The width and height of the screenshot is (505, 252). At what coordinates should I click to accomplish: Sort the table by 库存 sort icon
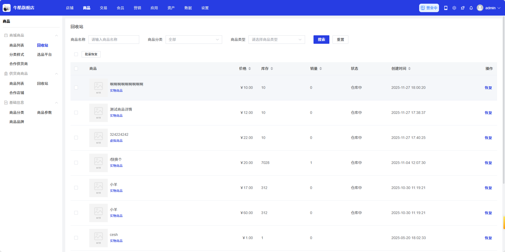(x=272, y=69)
